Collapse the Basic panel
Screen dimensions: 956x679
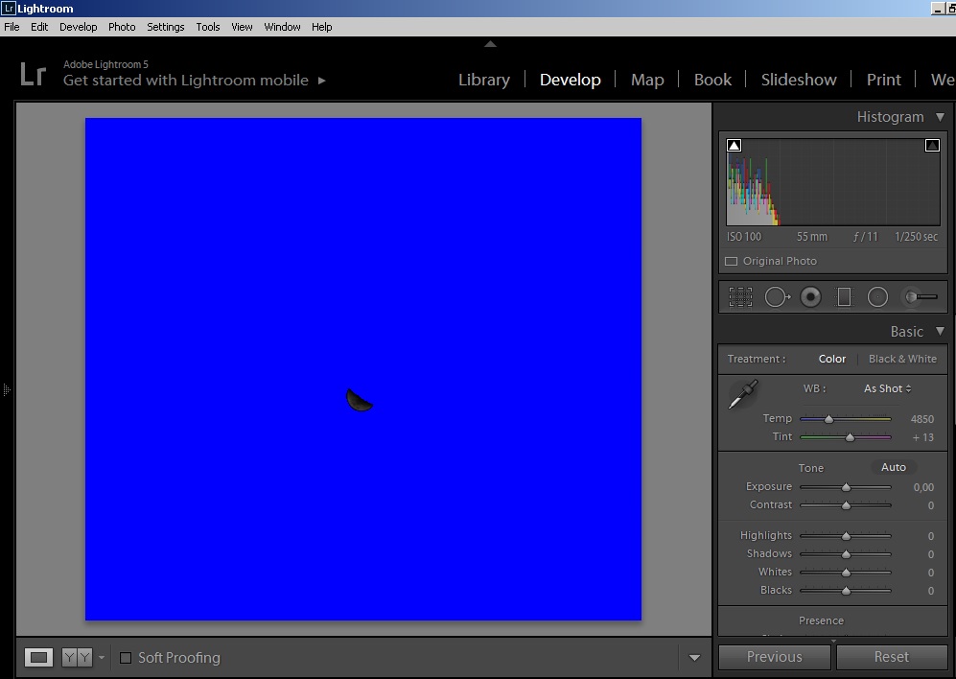[x=940, y=331]
